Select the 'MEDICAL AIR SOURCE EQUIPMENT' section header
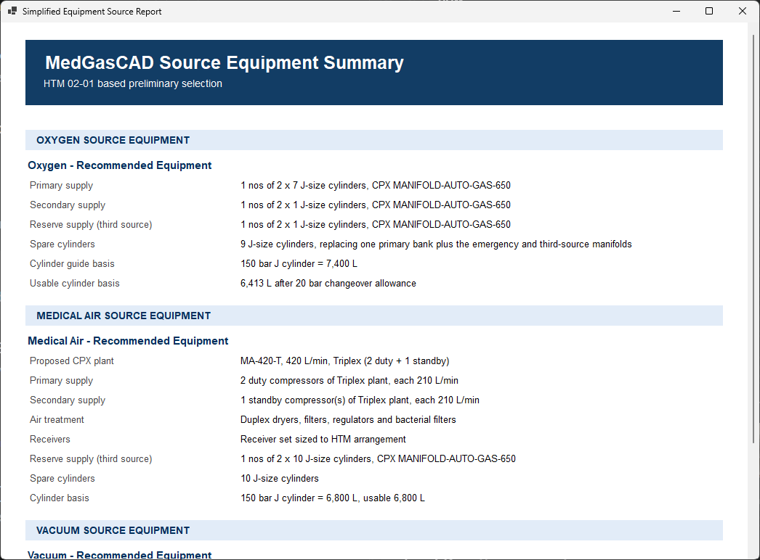 373,316
